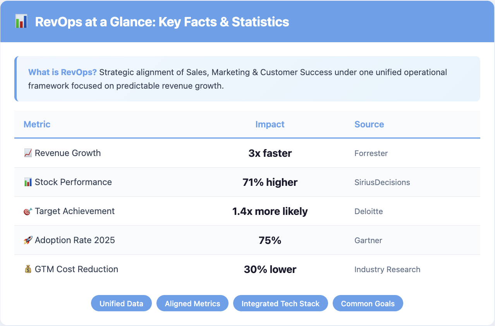Click the Revenue Growth chart emoji icon
The image size is (495, 326).
pos(28,153)
